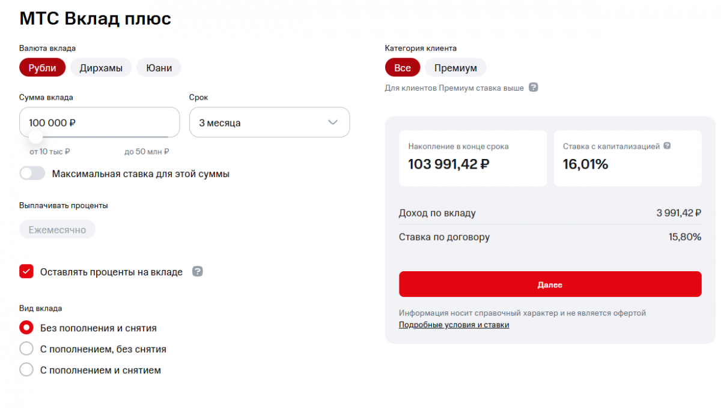This screenshot has height=408, width=721.
Task: Focus the Сумма вклада input field
Action: point(99,122)
